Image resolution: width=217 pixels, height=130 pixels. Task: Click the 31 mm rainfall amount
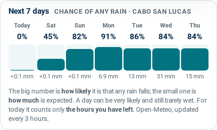point(166,76)
